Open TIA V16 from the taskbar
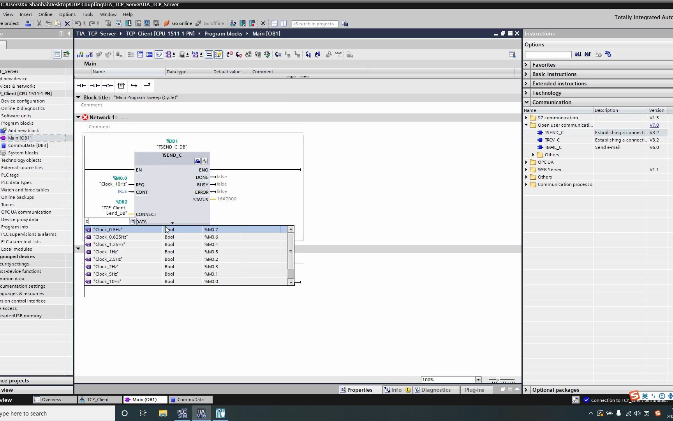The image size is (673, 421). point(201,413)
